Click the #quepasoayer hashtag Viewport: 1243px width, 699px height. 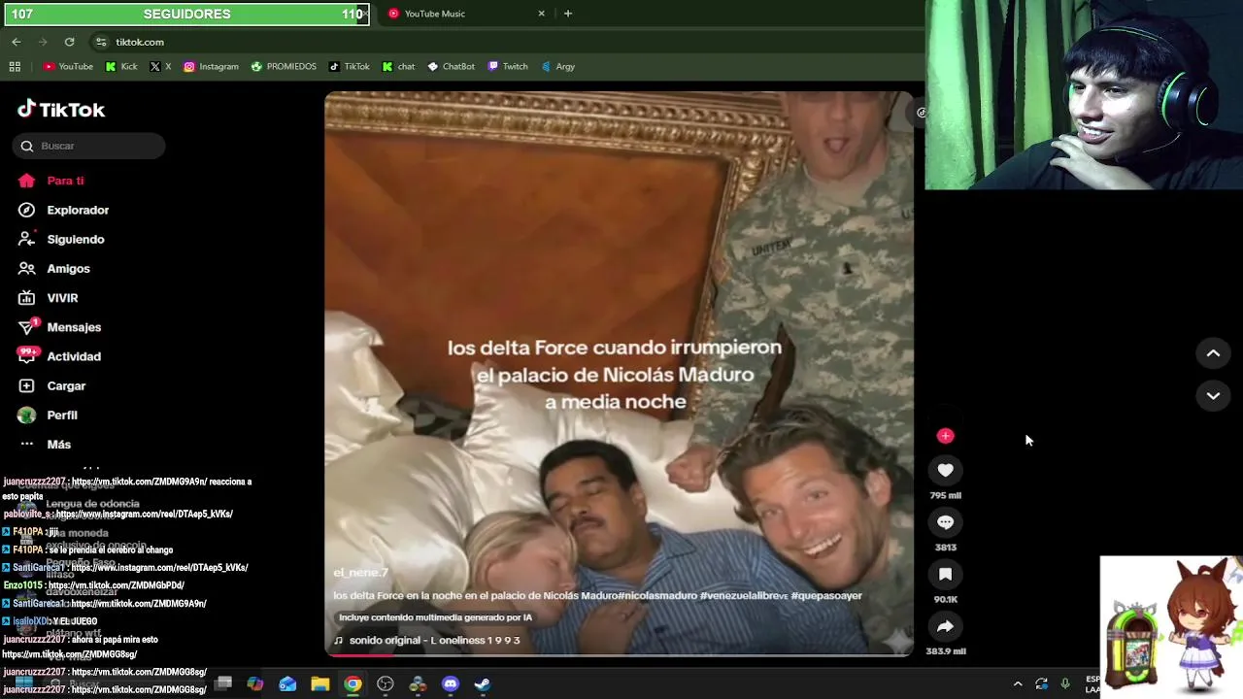(826, 595)
